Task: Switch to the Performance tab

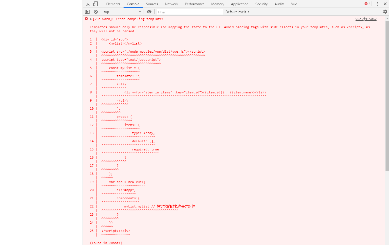Action: pyautogui.click(x=195, y=4)
